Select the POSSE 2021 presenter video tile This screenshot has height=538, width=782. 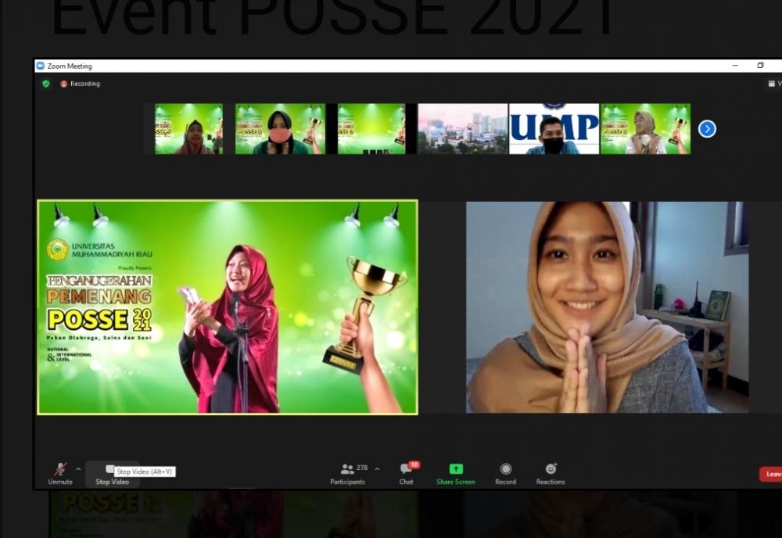[228, 307]
